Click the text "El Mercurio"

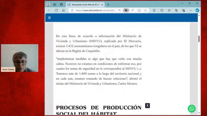(133, 41)
